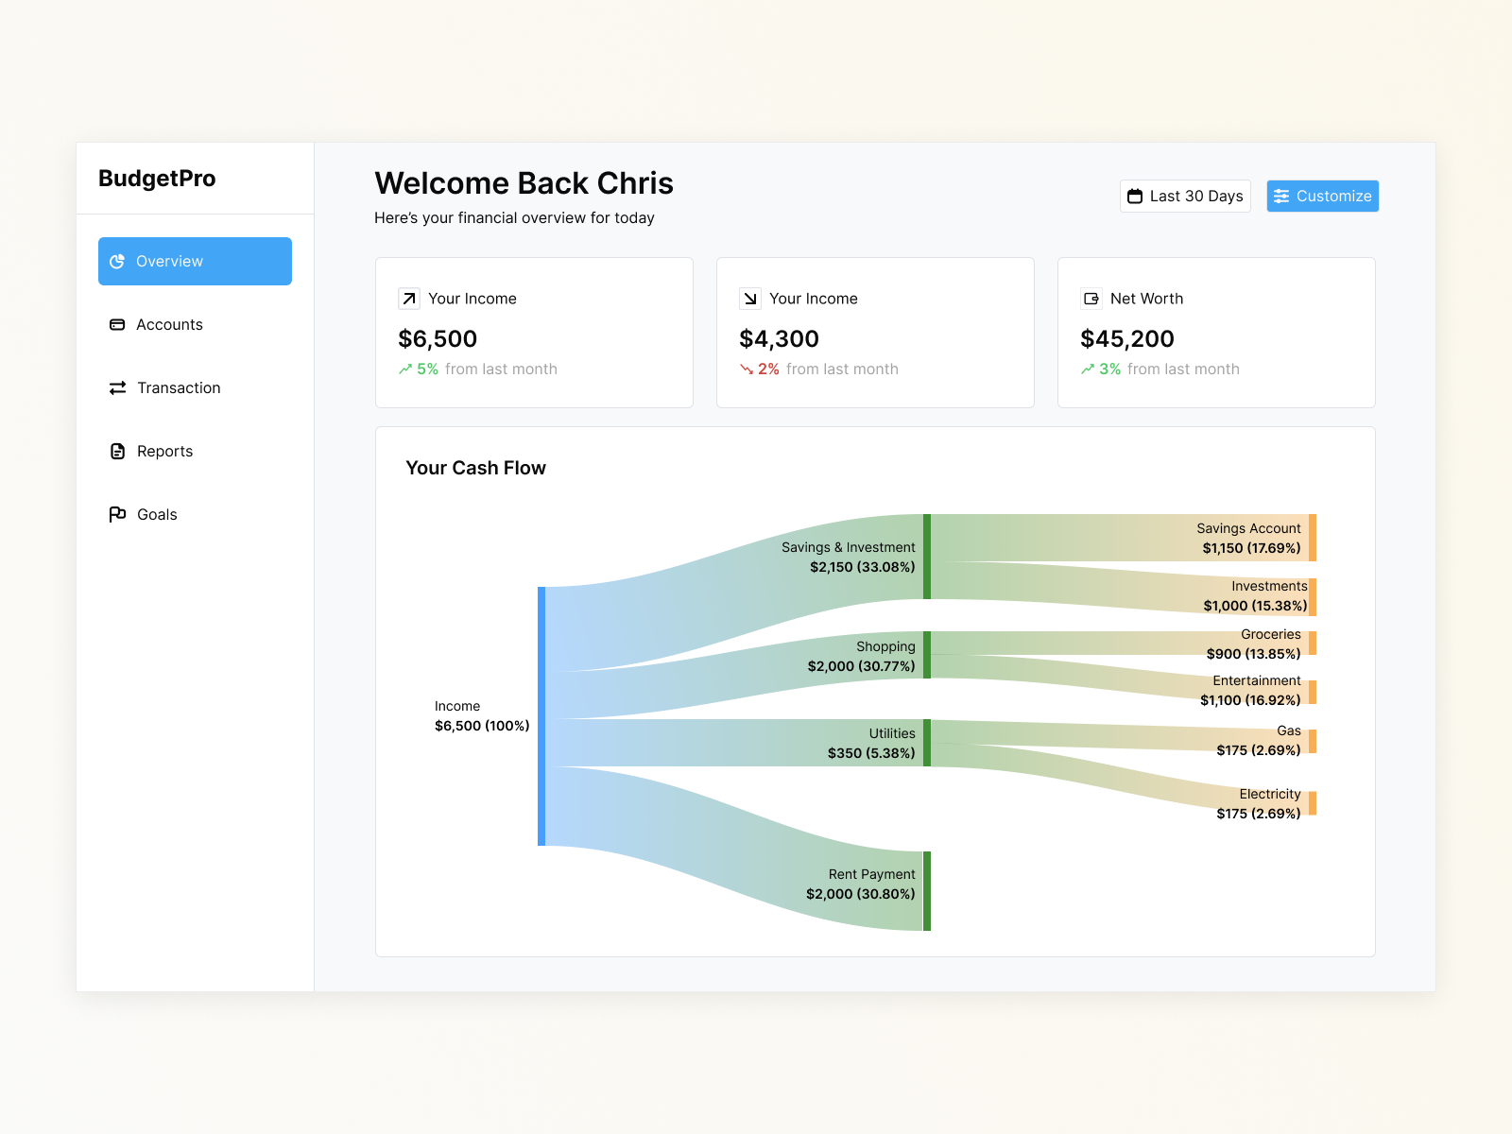This screenshot has width=1512, height=1134.
Task: Click the sliders icon in Customize button
Action: point(1281,197)
